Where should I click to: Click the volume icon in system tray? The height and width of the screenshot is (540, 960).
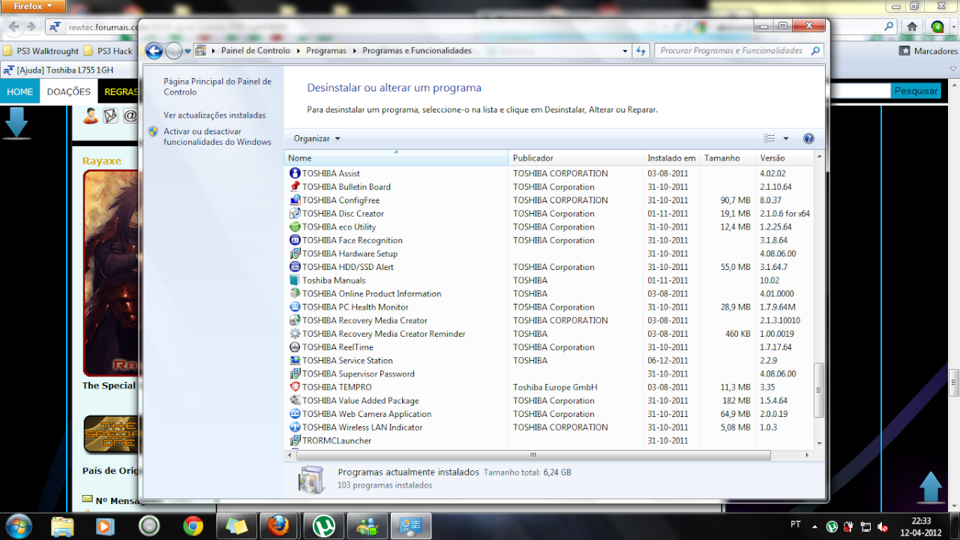pos(883,526)
